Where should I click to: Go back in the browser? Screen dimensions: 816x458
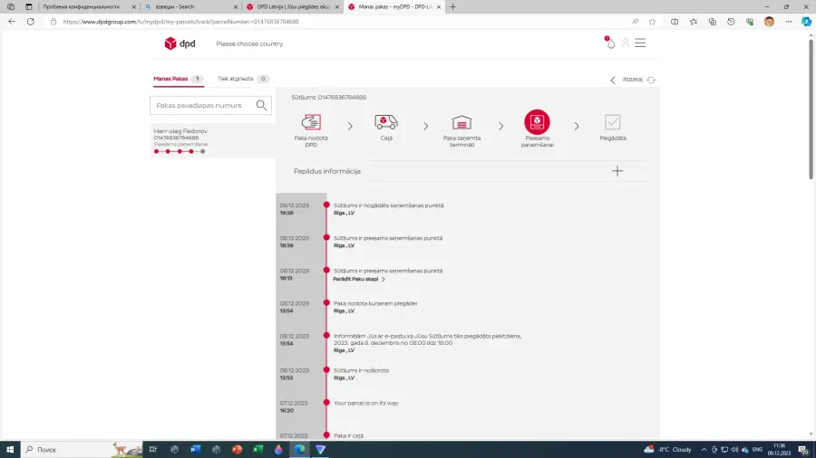tap(12, 22)
